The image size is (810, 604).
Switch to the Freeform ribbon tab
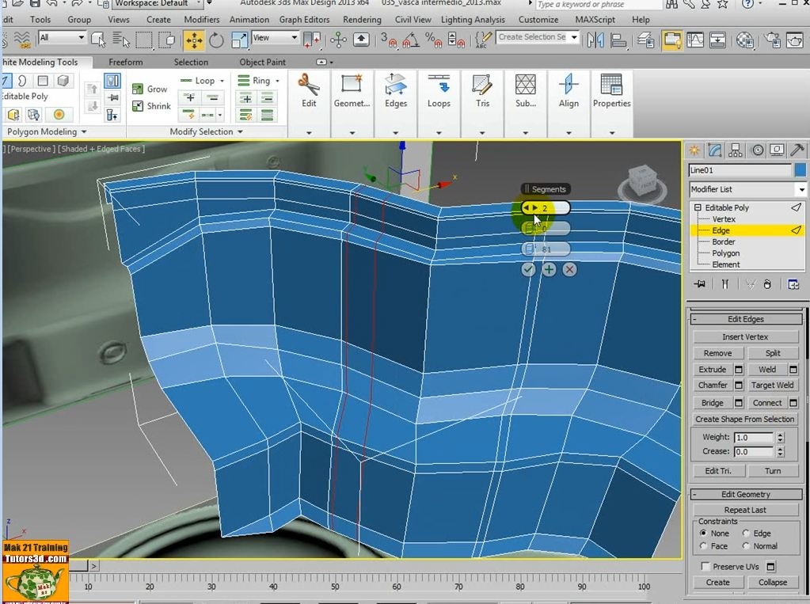pos(124,62)
